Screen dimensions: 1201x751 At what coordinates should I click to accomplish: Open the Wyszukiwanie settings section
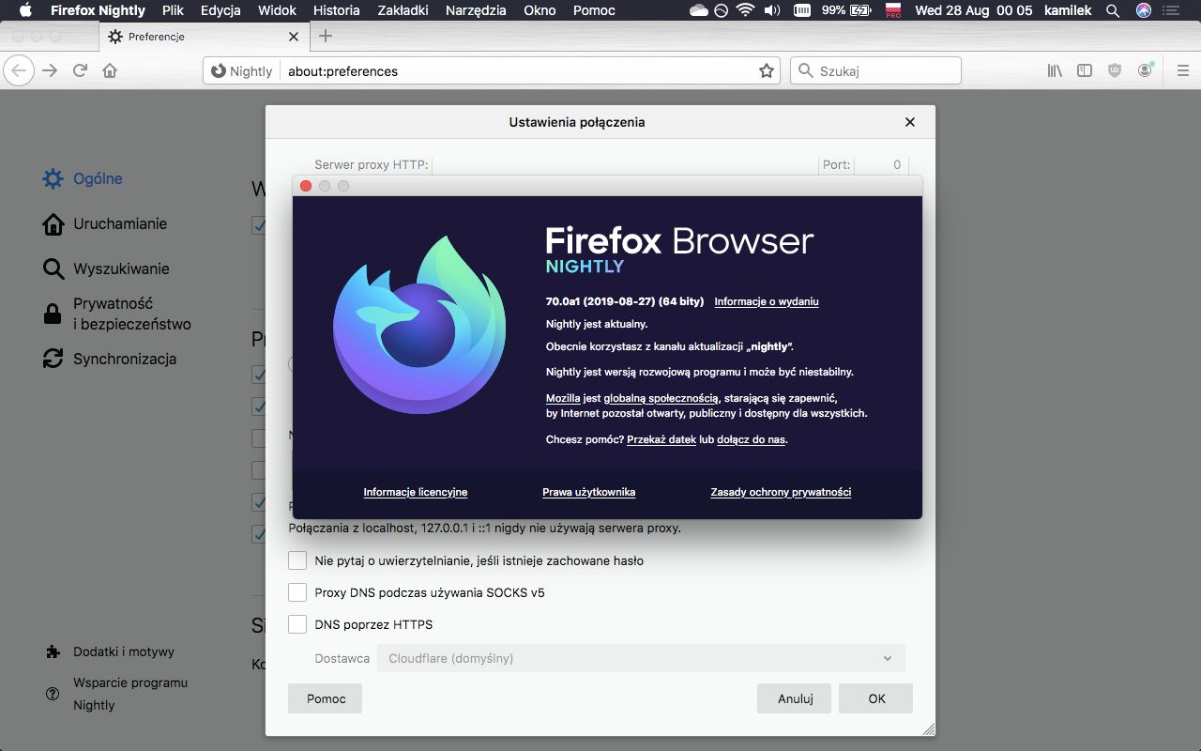(x=122, y=268)
